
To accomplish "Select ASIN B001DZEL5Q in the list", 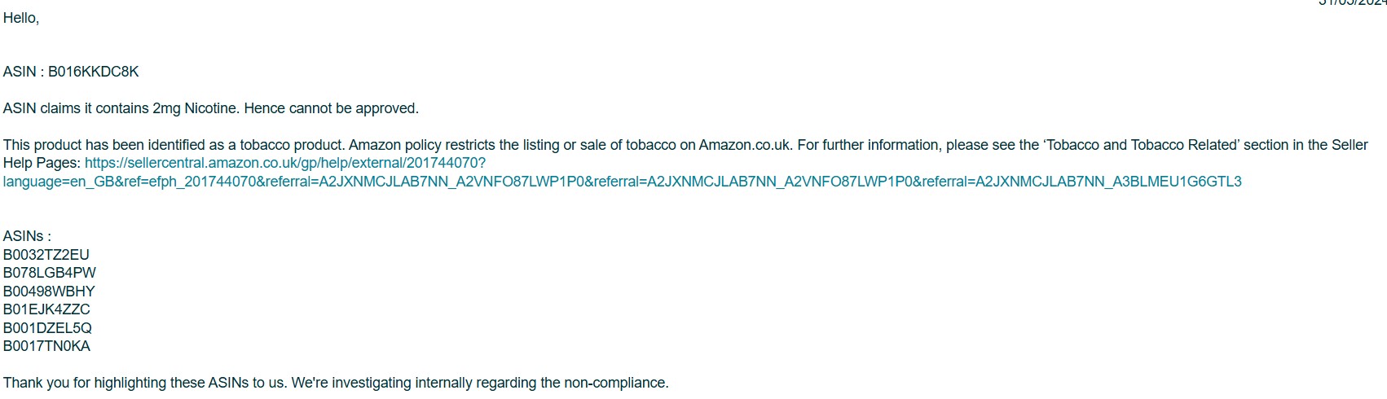I will [x=47, y=328].
